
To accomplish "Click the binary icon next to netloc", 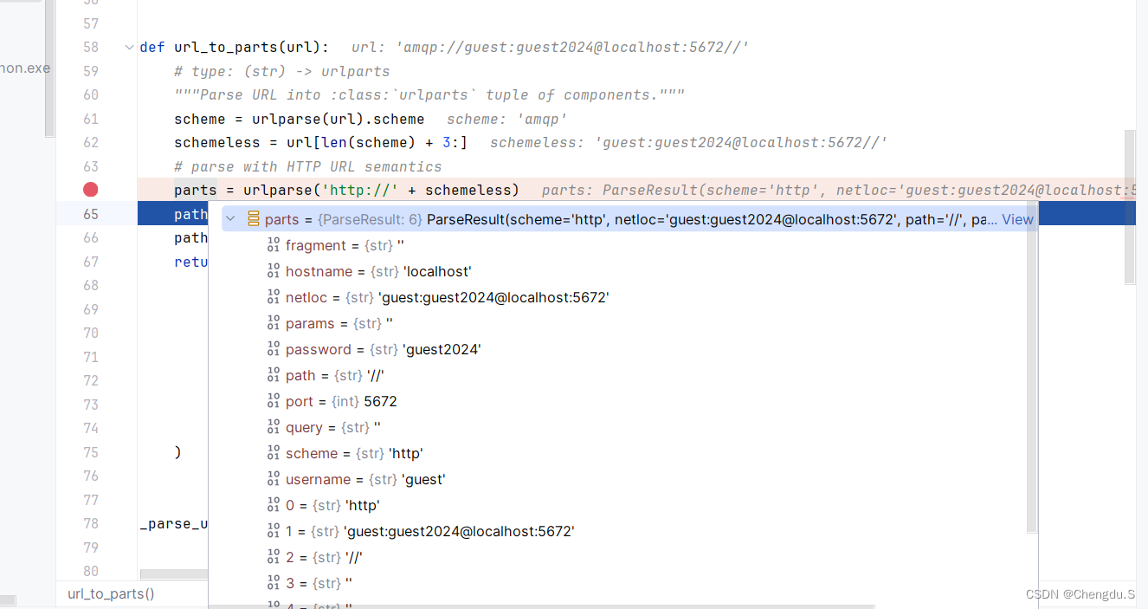I will tap(274, 297).
